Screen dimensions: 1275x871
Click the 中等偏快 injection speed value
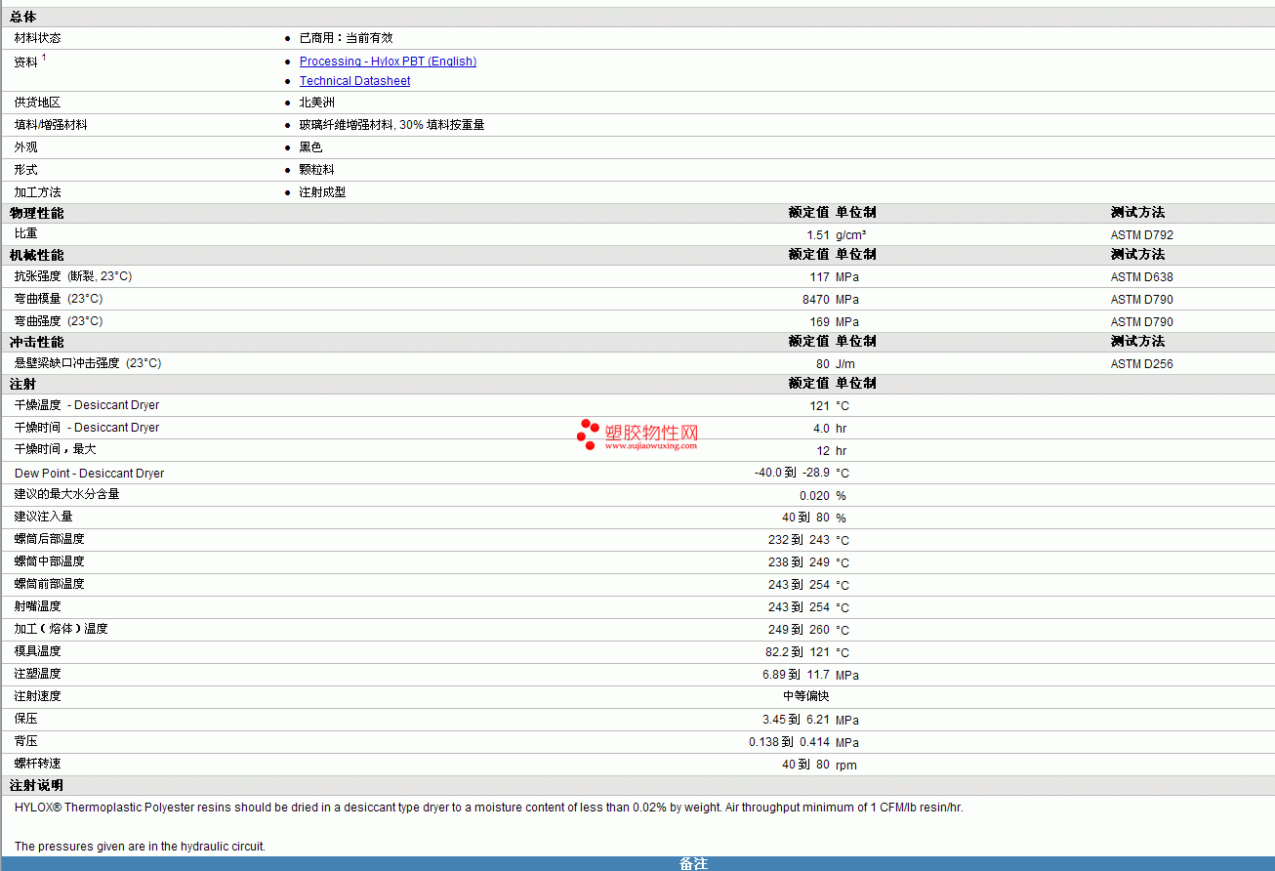pyautogui.click(x=806, y=696)
